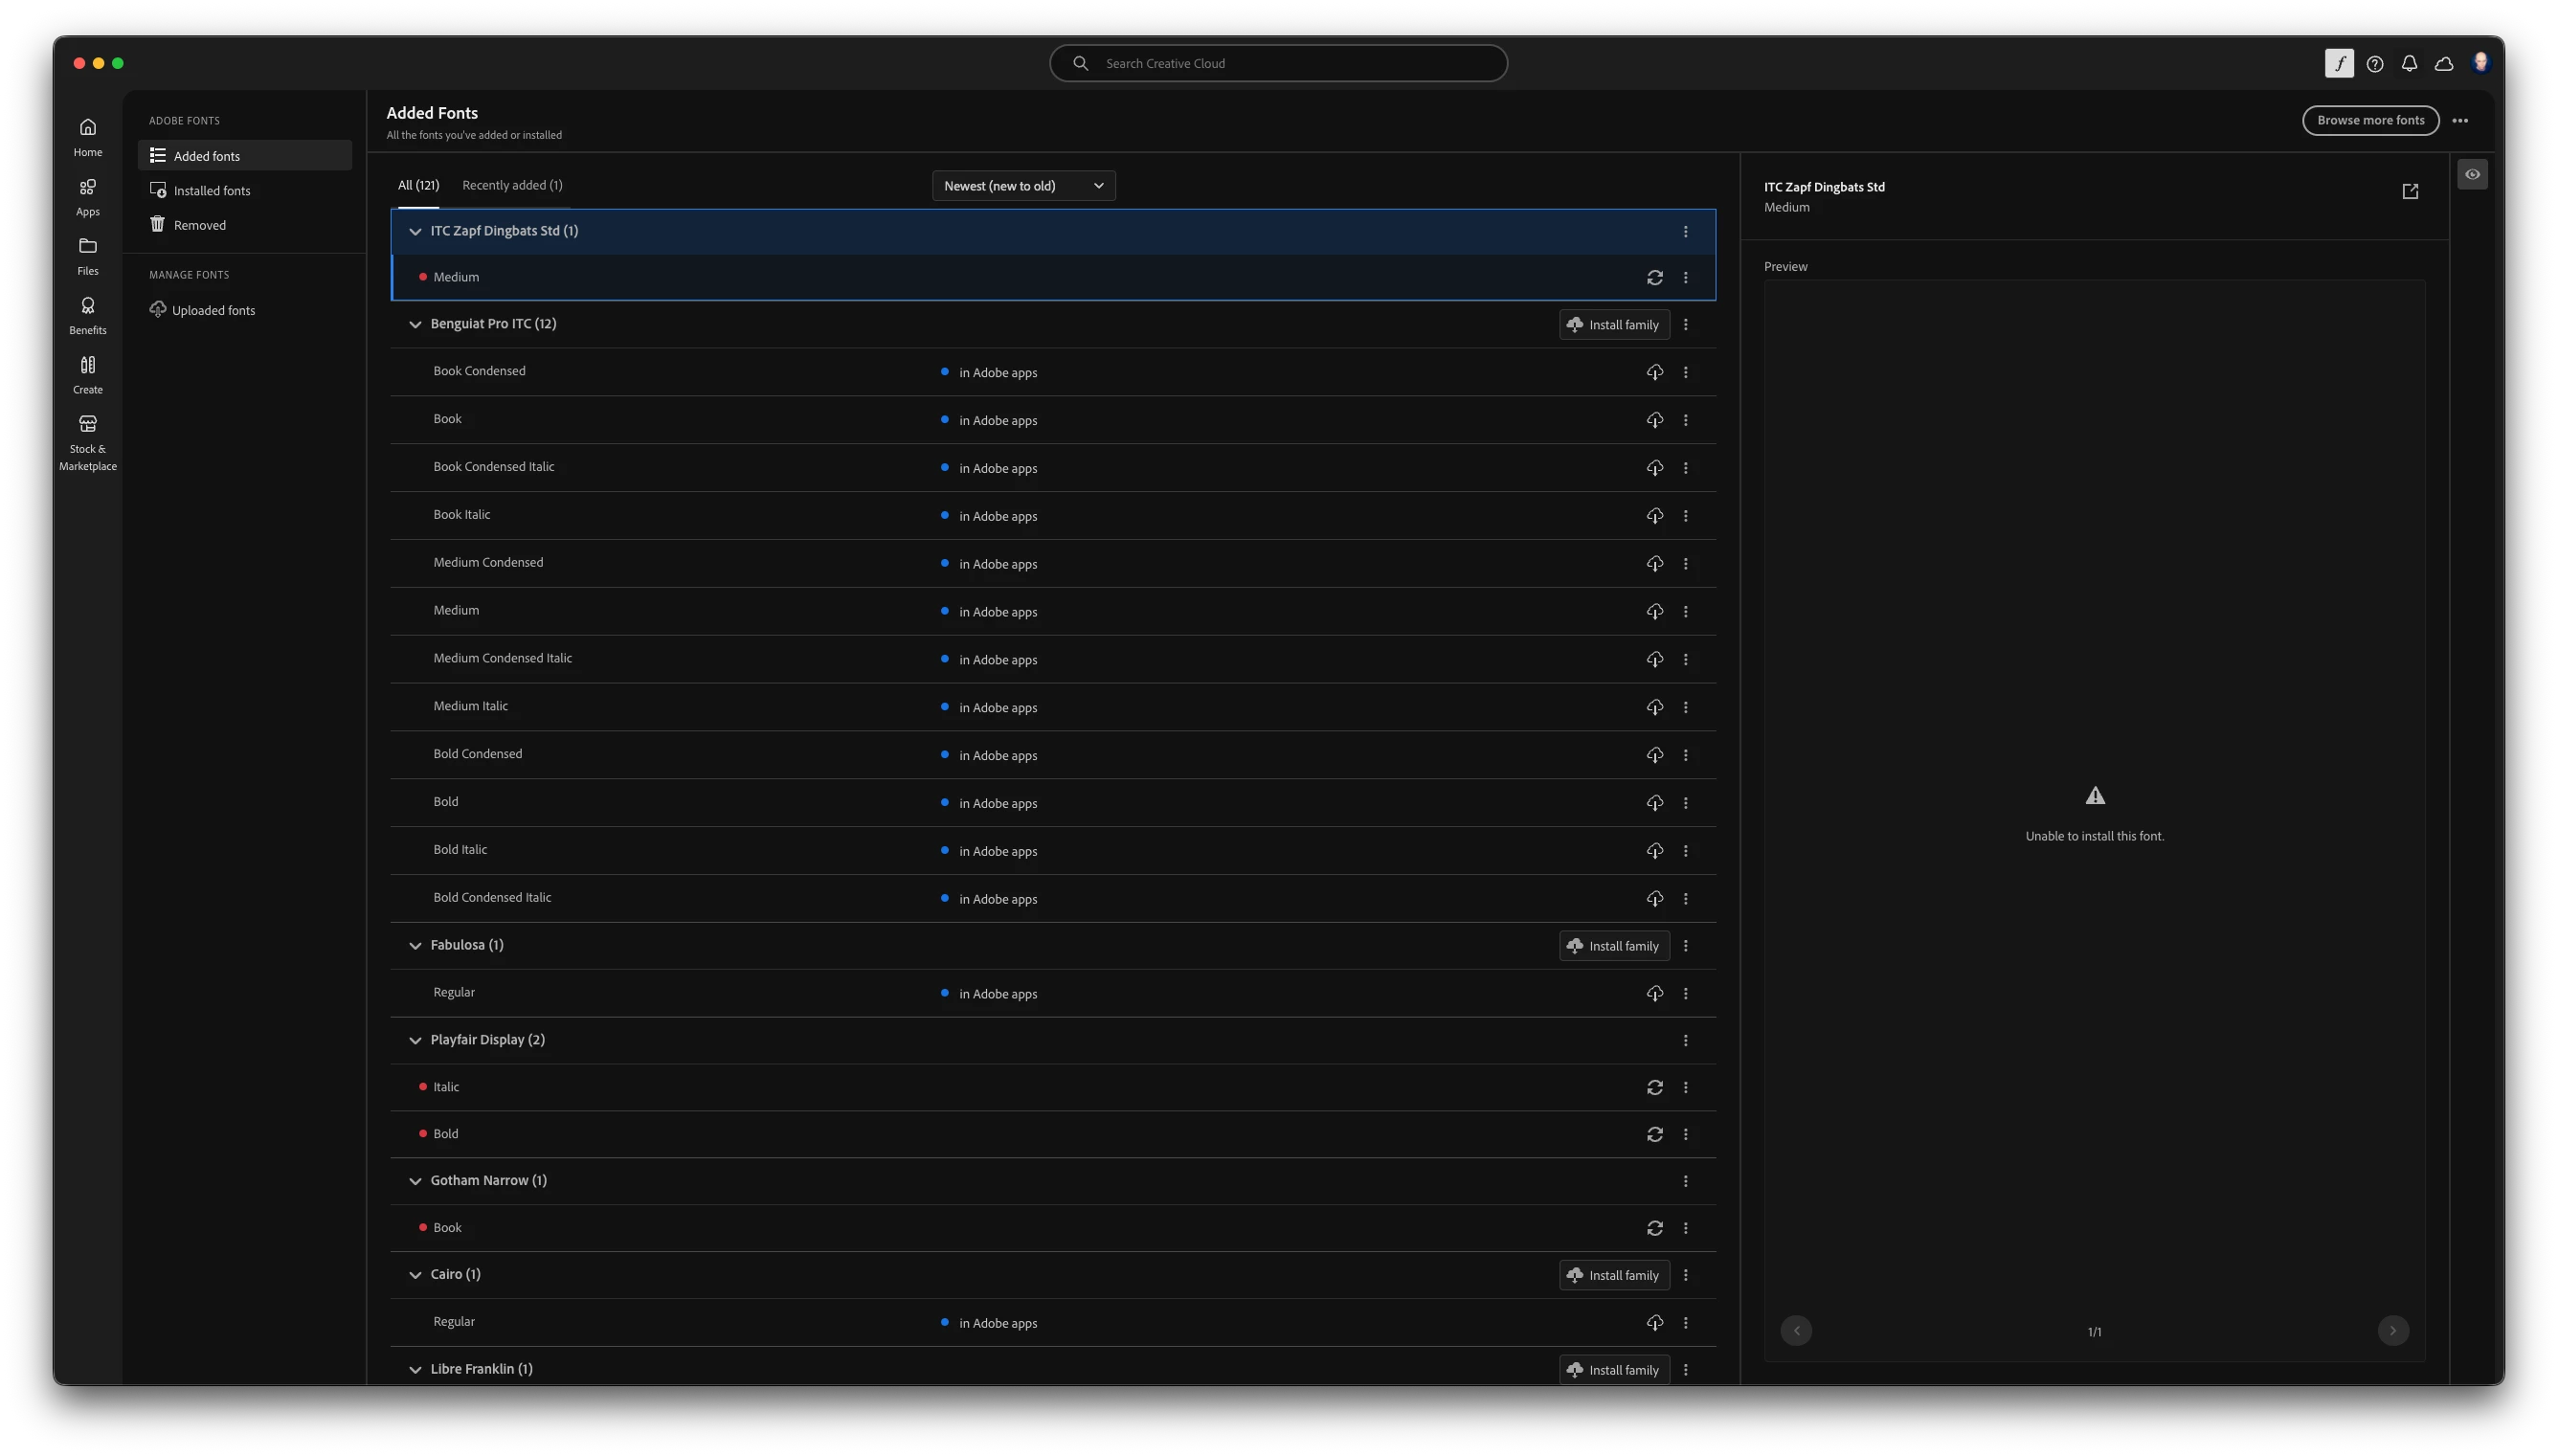
Task: Install the Fabulosa family
Action: pyautogui.click(x=1613, y=946)
